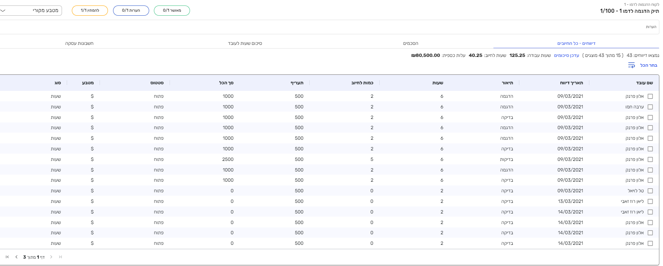This screenshot has height=266, width=663.
Task: Select the row checkbox for טל לויאל
Action: click(650, 191)
